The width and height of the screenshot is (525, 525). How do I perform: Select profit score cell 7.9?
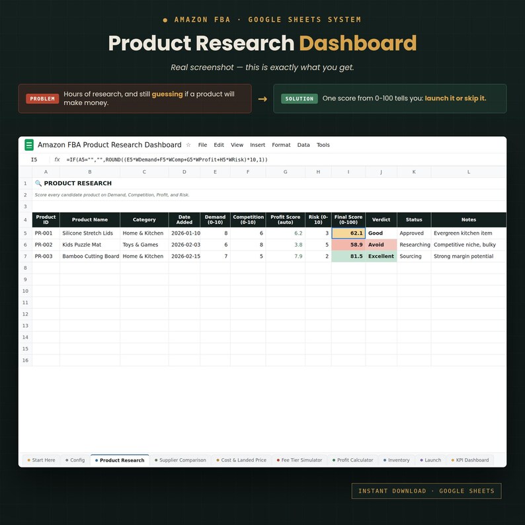(285, 256)
